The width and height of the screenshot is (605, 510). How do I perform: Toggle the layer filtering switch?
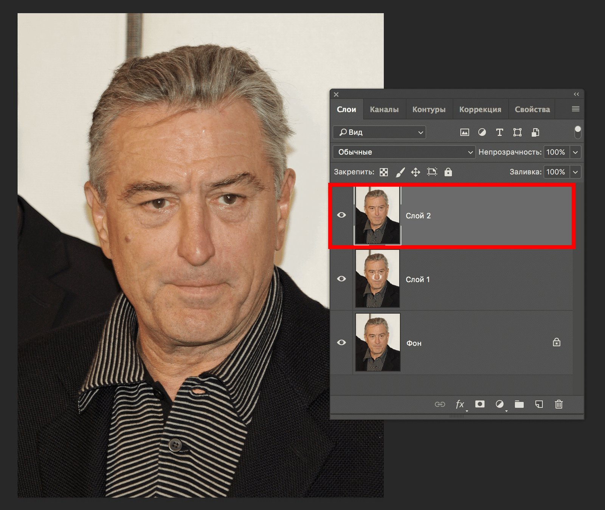pyautogui.click(x=577, y=132)
